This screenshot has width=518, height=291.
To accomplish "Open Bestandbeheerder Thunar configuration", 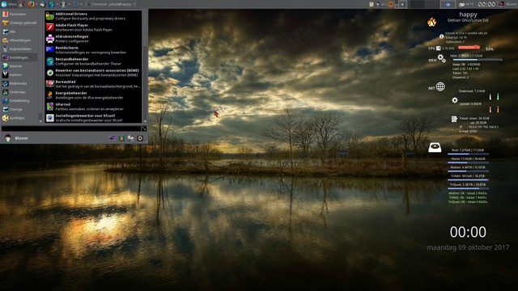I will tap(93, 61).
